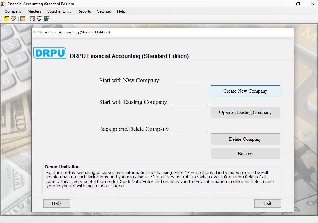
Task: Open the Masters menu
Action: [34, 11]
